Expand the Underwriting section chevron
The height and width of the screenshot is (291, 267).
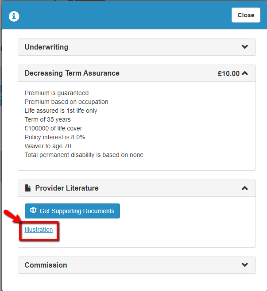click(x=245, y=47)
